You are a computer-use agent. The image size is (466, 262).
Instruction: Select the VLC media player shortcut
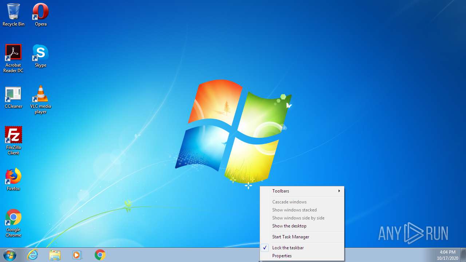coord(40,100)
